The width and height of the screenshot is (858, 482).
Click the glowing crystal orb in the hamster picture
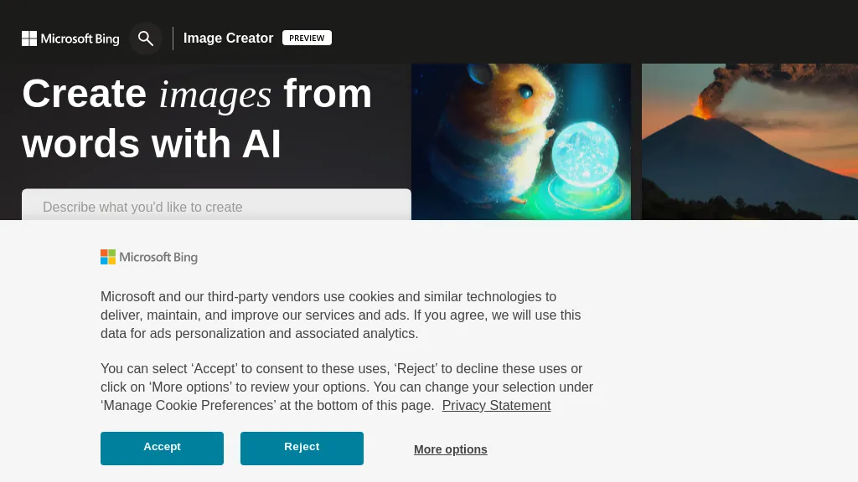(585, 155)
